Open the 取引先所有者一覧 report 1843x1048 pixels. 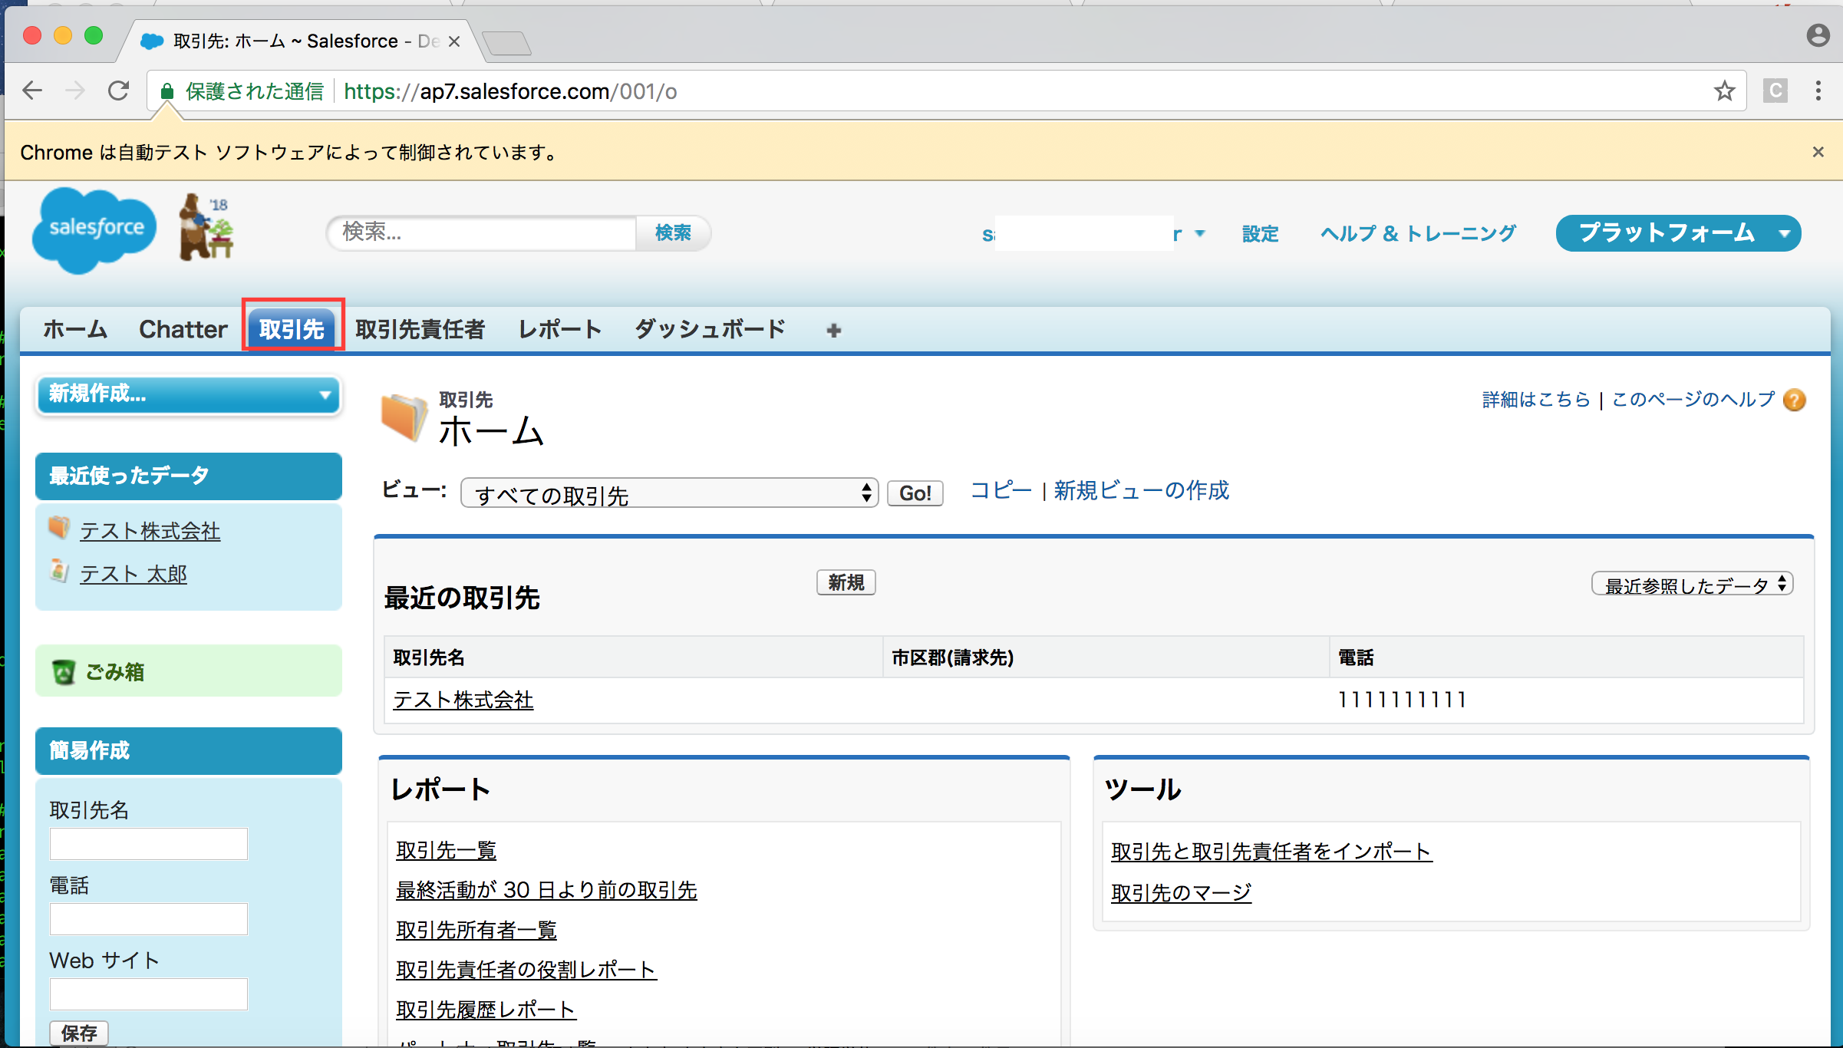[476, 930]
